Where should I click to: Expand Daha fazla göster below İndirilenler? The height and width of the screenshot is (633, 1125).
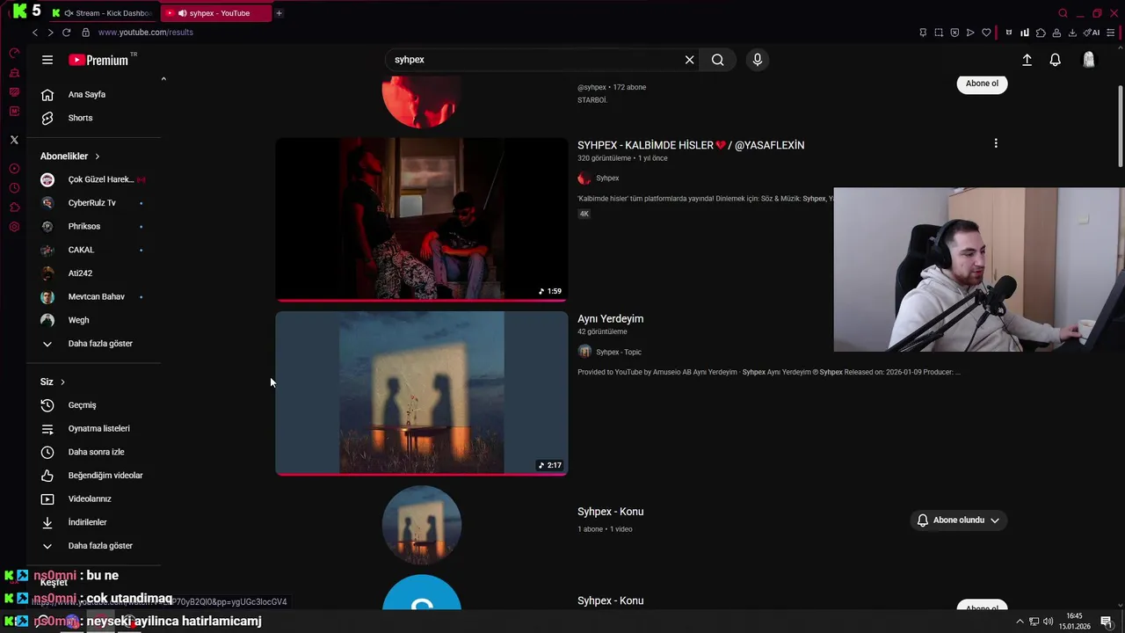[93, 546]
